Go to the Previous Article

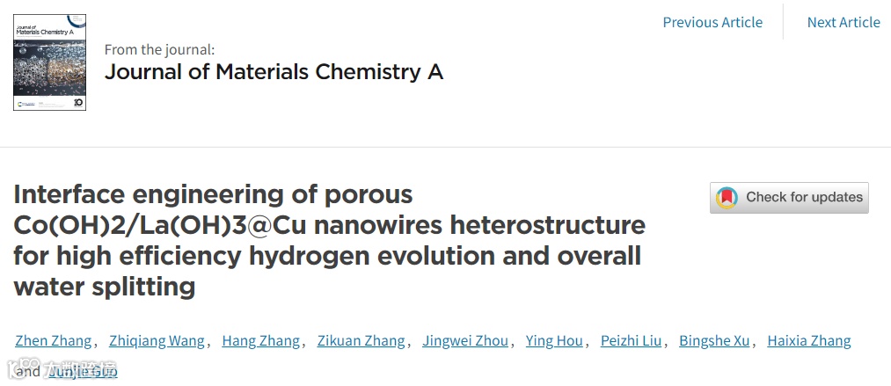(712, 23)
